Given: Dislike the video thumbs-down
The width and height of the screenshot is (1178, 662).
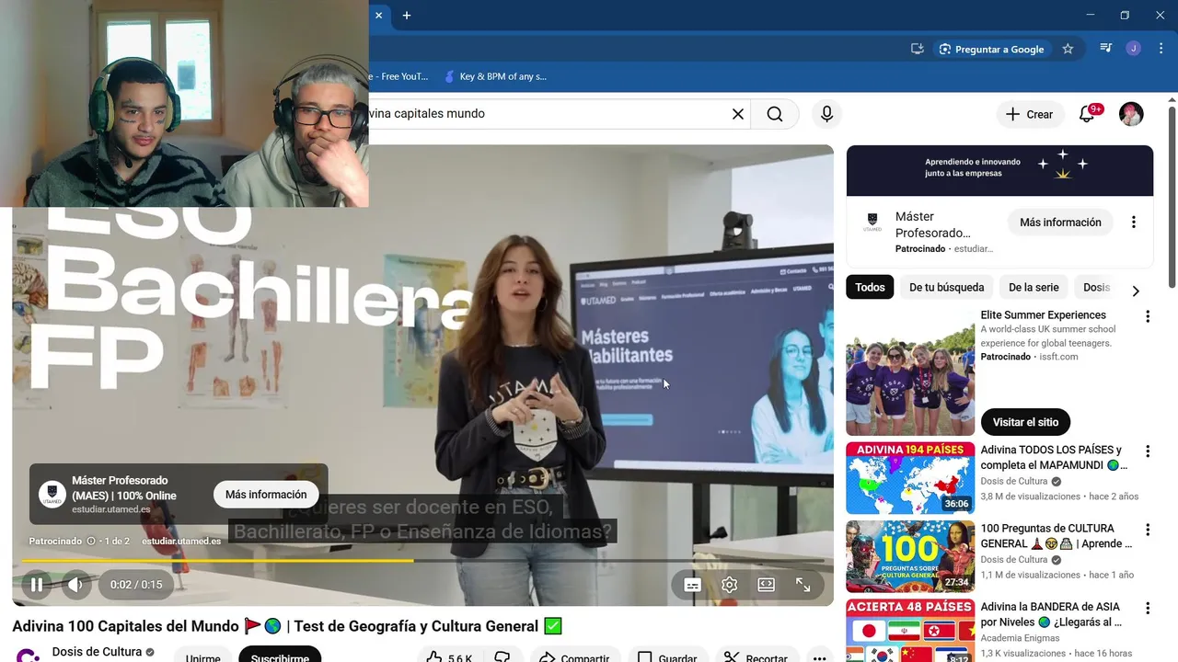Looking at the screenshot, I should 502,657.
